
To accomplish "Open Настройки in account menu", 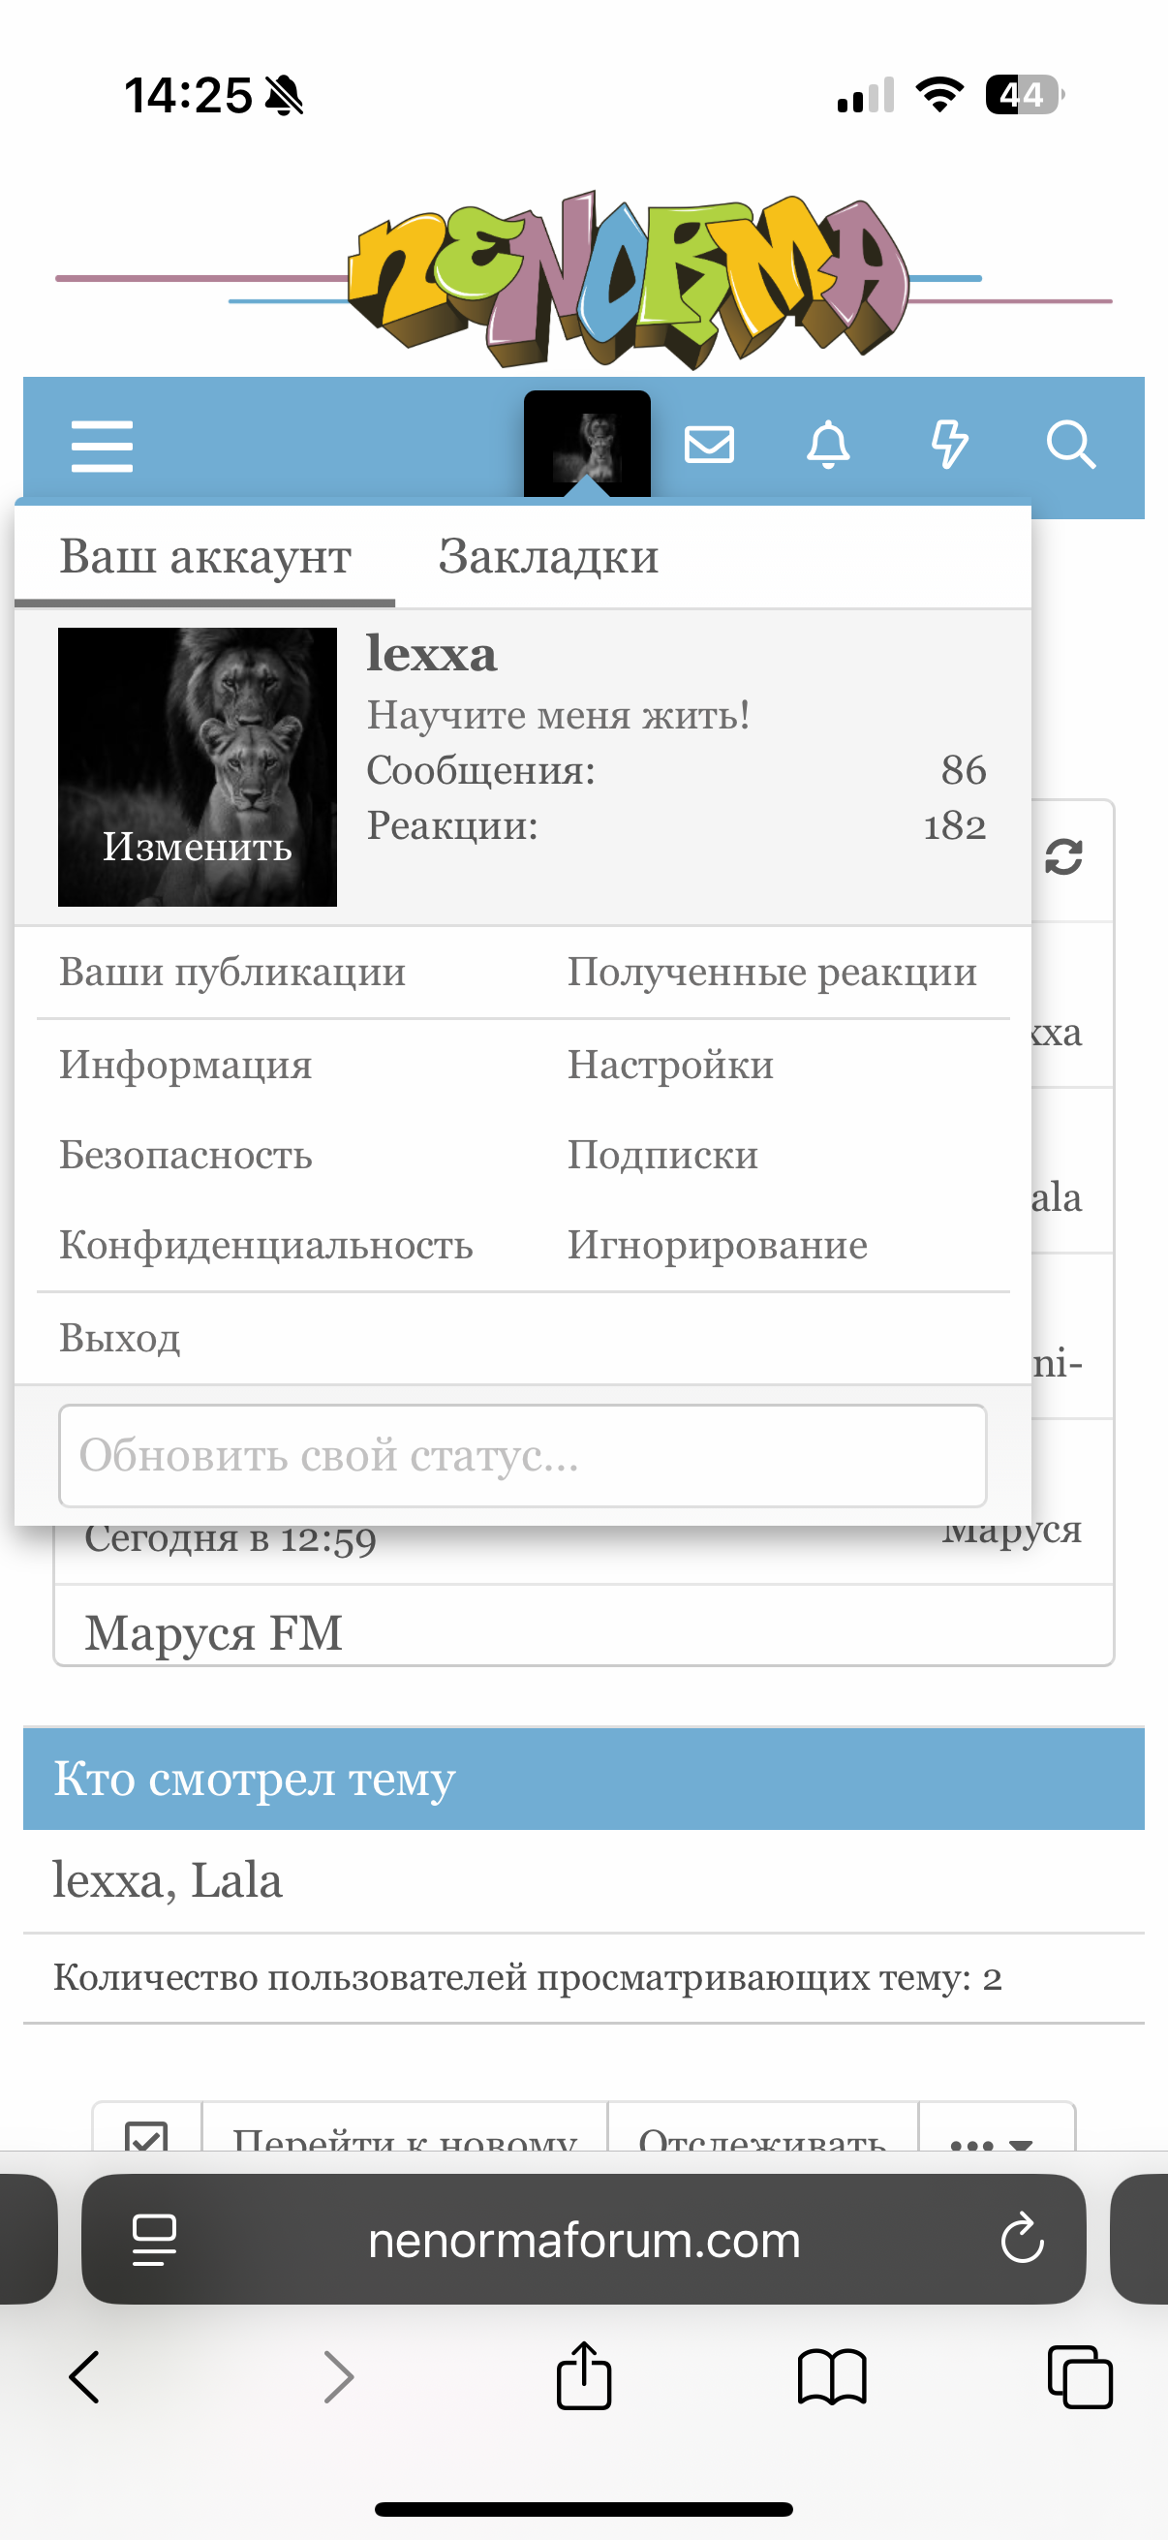I will pos(670,1065).
